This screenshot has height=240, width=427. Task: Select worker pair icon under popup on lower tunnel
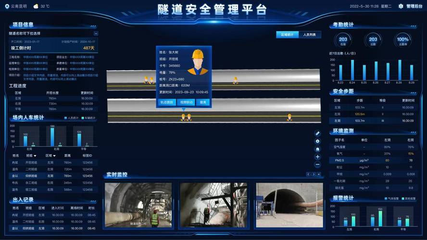(x=186, y=118)
